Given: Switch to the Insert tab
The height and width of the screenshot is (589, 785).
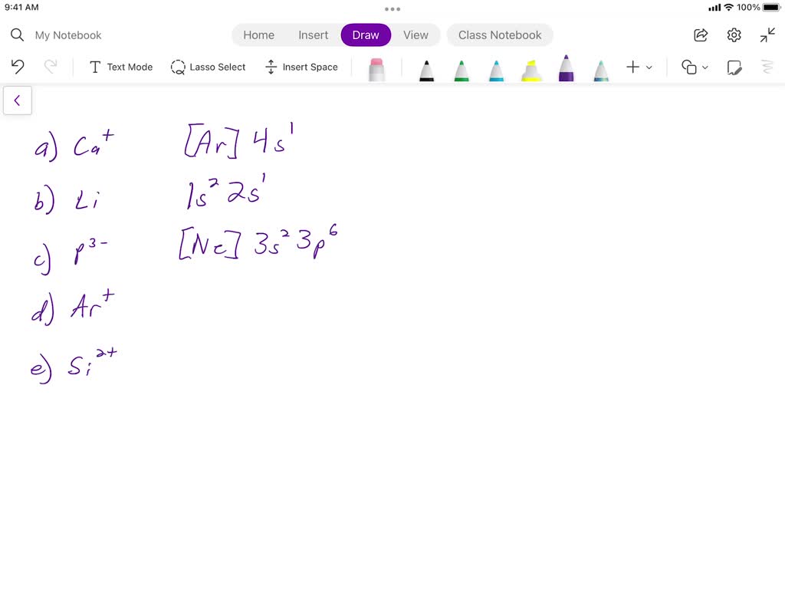Looking at the screenshot, I should [x=313, y=35].
